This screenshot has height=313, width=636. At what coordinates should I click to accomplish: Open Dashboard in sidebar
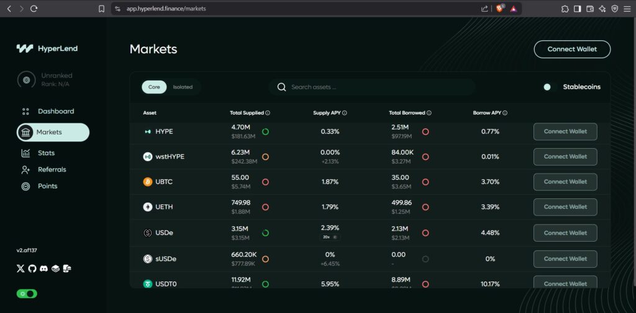coord(47,112)
